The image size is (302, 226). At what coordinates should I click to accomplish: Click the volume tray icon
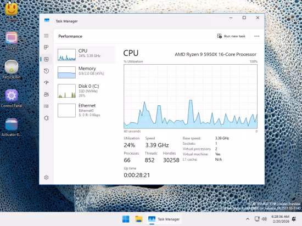[265, 219]
